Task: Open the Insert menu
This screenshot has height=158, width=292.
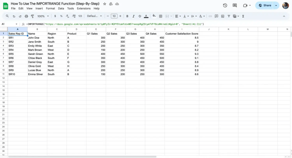Action: point(39,8)
